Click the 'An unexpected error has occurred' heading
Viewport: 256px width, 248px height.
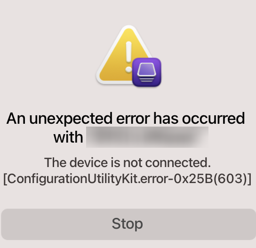(x=126, y=119)
